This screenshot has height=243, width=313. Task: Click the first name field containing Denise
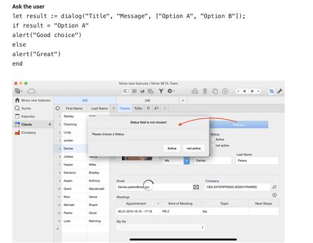coord(213,160)
